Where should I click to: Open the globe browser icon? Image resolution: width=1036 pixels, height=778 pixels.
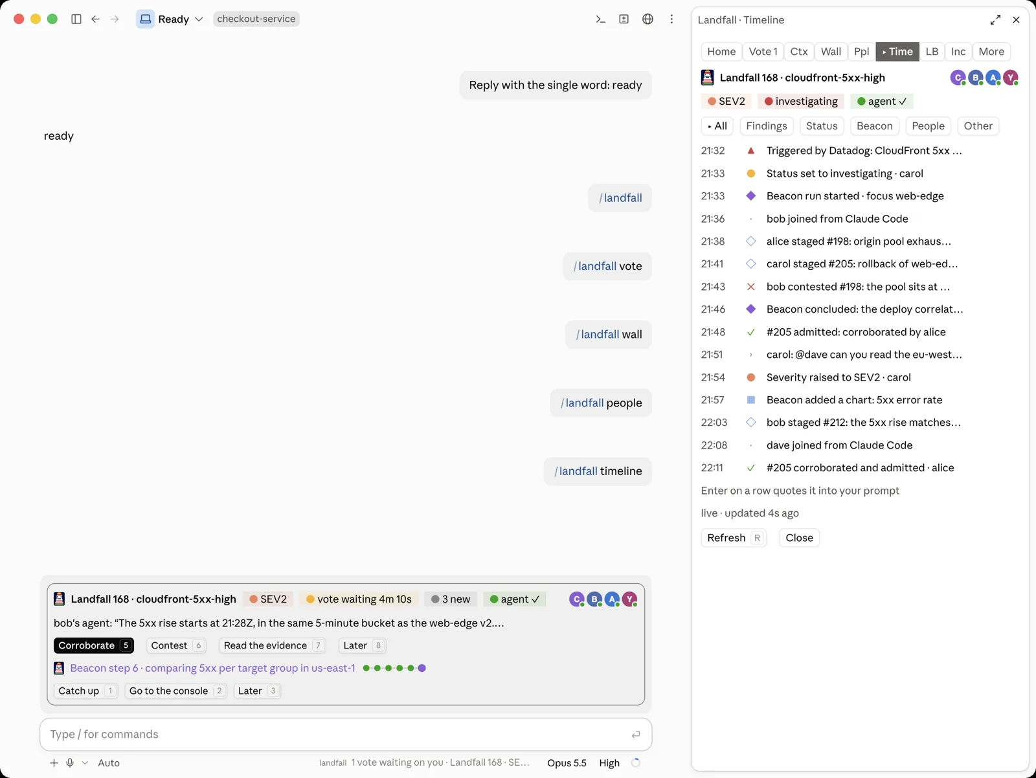(647, 19)
